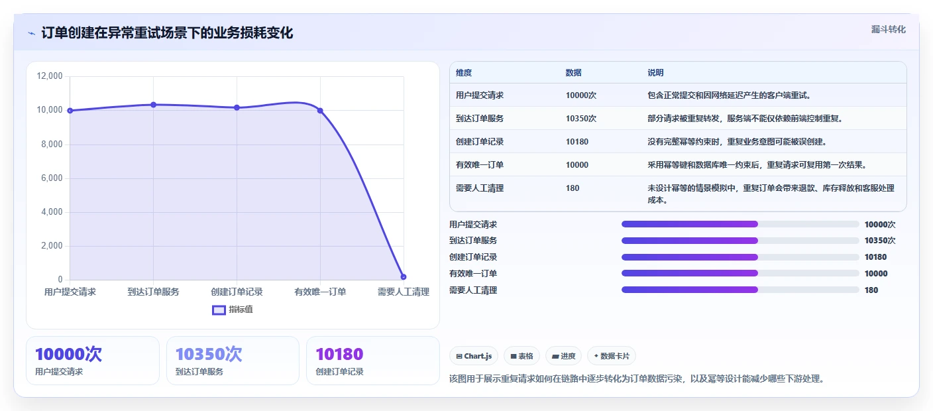Screen dimensions: 933x411
Task: Click the description starting 采用幂等键和数据库唯一约束后
Action: 757,165
